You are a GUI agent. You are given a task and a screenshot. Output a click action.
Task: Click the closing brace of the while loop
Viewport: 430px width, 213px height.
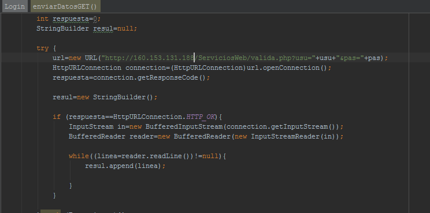coord(71,186)
